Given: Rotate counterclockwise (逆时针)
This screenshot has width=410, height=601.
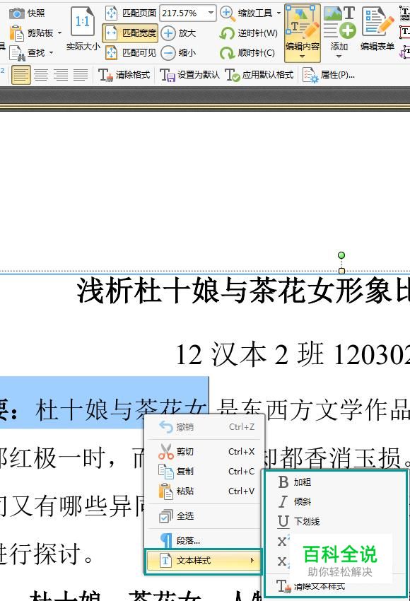Looking at the screenshot, I should pyautogui.click(x=248, y=33).
